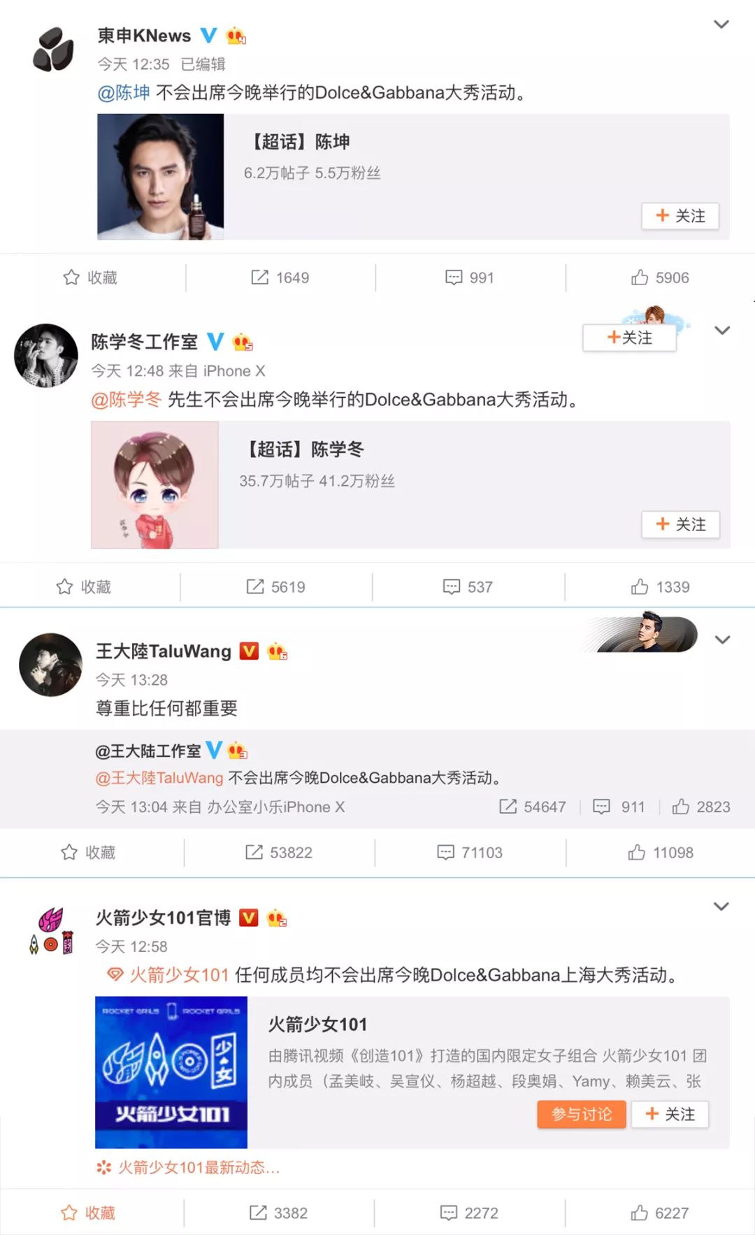755x1235 pixels.
Task: Follow 陈学冬工作室 with top +关注 button
Action: (629, 338)
